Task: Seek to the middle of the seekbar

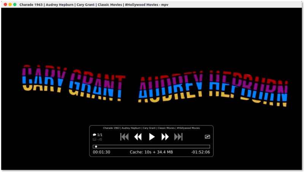Action: point(151,146)
